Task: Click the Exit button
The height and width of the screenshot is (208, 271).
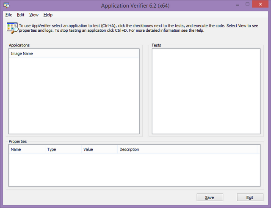Action: click(x=250, y=197)
